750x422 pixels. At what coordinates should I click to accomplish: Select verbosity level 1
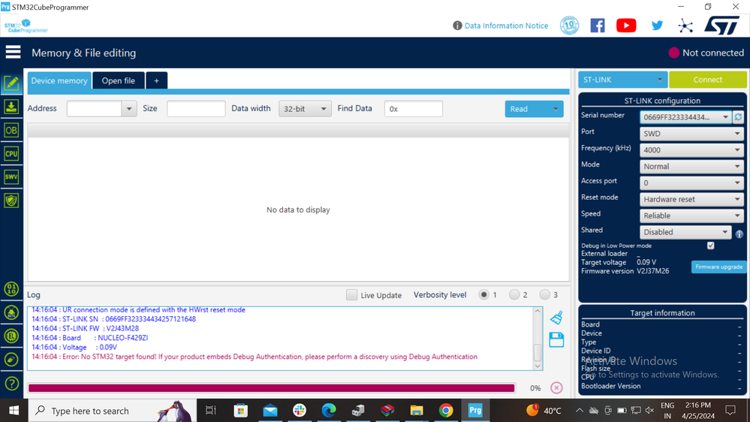coord(483,295)
